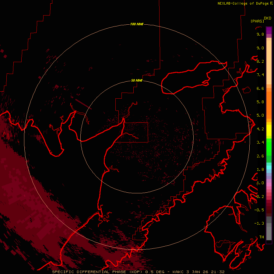Click the 3.4 scale value
This screenshot has height=274, width=274.
click(x=260, y=142)
